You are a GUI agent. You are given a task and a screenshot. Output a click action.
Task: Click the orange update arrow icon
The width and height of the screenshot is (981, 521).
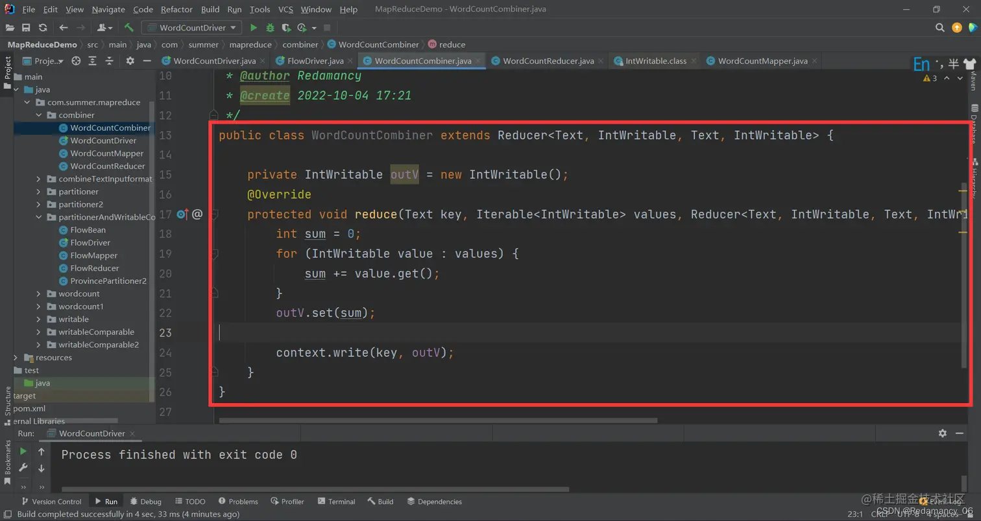coord(957,28)
